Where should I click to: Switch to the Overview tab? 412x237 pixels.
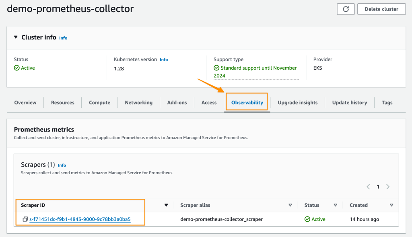25,103
